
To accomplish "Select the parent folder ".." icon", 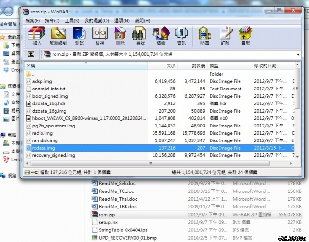I will tap(28, 74).
